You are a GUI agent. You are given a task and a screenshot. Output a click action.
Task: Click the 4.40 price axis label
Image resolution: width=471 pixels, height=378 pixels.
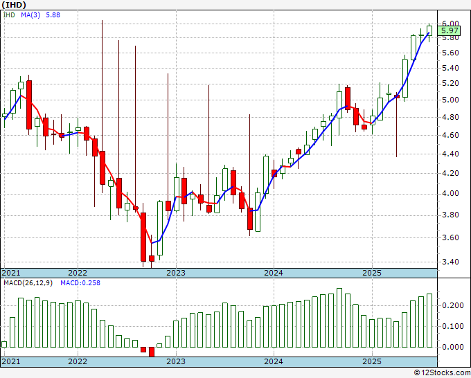[450, 154]
